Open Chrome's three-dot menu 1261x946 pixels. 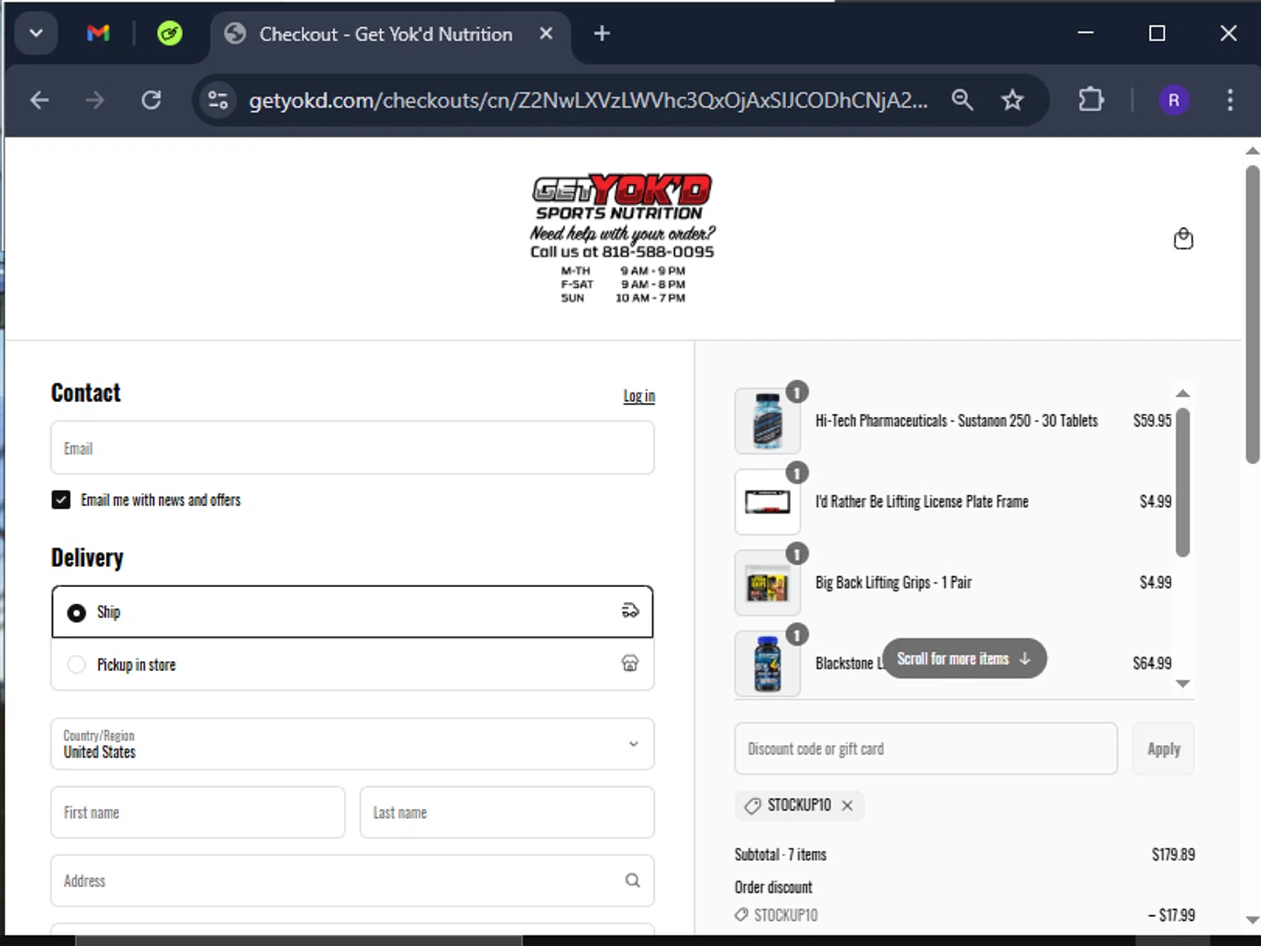[1230, 100]
